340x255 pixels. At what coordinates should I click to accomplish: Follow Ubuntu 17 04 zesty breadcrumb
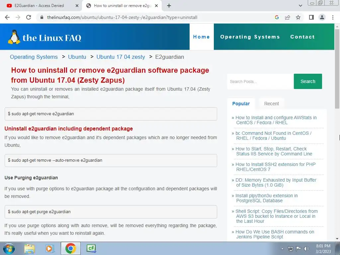click(121, 57)
